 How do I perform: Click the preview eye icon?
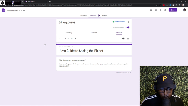pyautogui.click(x=156, y=10)
